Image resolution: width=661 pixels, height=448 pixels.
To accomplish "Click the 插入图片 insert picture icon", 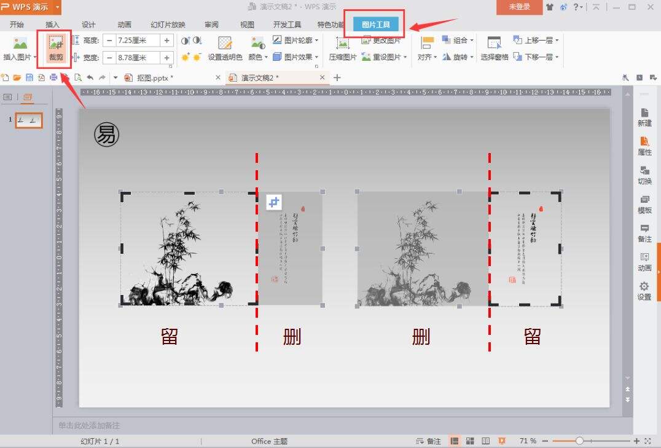I will pos(20,44).
